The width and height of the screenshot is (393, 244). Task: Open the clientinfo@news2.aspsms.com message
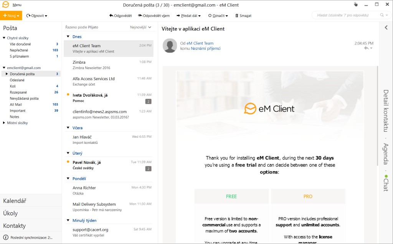click(x=109, y=114)
